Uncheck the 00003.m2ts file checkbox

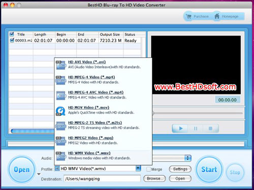pos(12,40)
